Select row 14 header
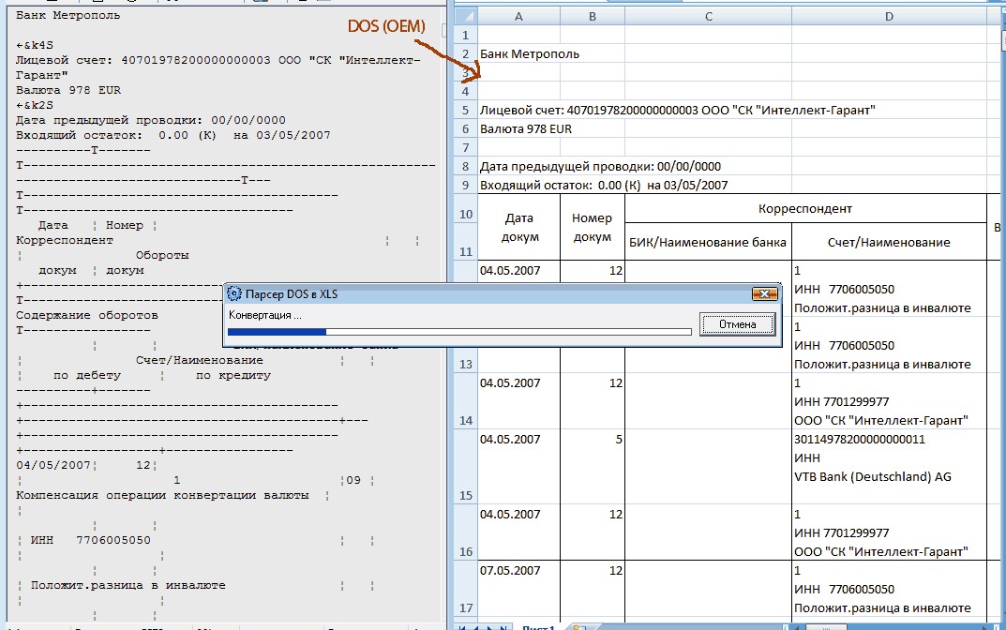The height and width of the screenshot is (630, 1006). pyautogui.click(x=466, y=401)
